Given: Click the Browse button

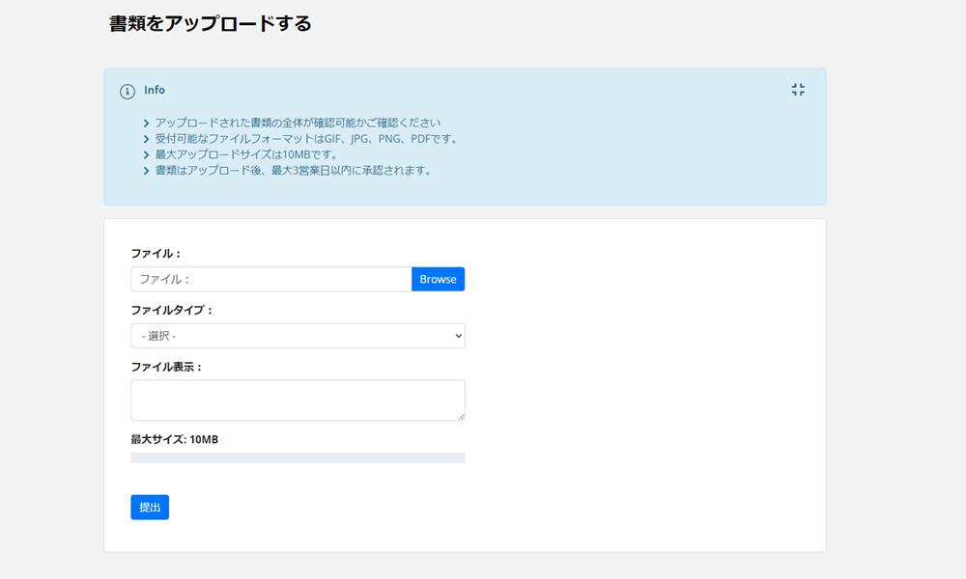Looking at the screenshot, I should coord(438,279).
